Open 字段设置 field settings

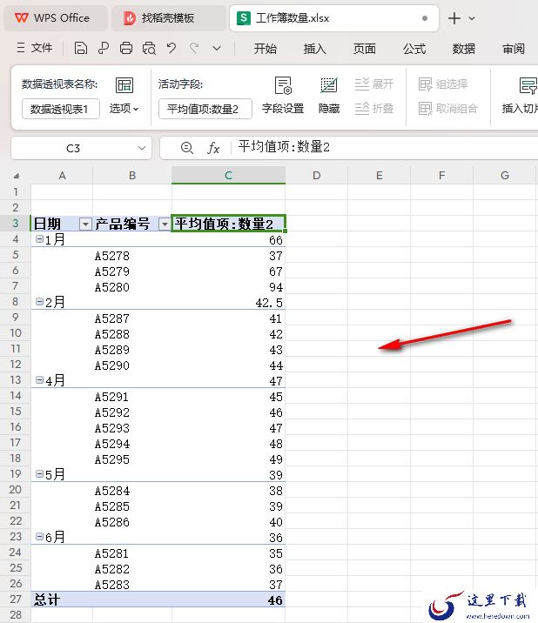(x=283, y=96)
